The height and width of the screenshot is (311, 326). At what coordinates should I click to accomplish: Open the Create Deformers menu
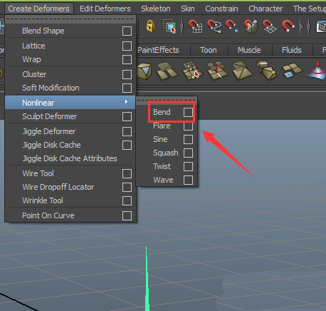coord(38,9)
